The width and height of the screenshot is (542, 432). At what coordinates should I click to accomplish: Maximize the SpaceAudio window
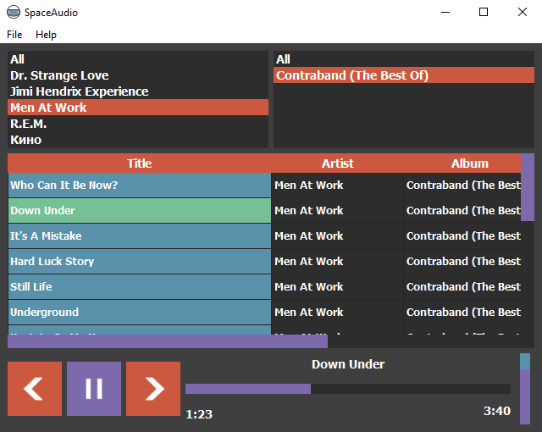pyautogui.click(x=484, y=12)
